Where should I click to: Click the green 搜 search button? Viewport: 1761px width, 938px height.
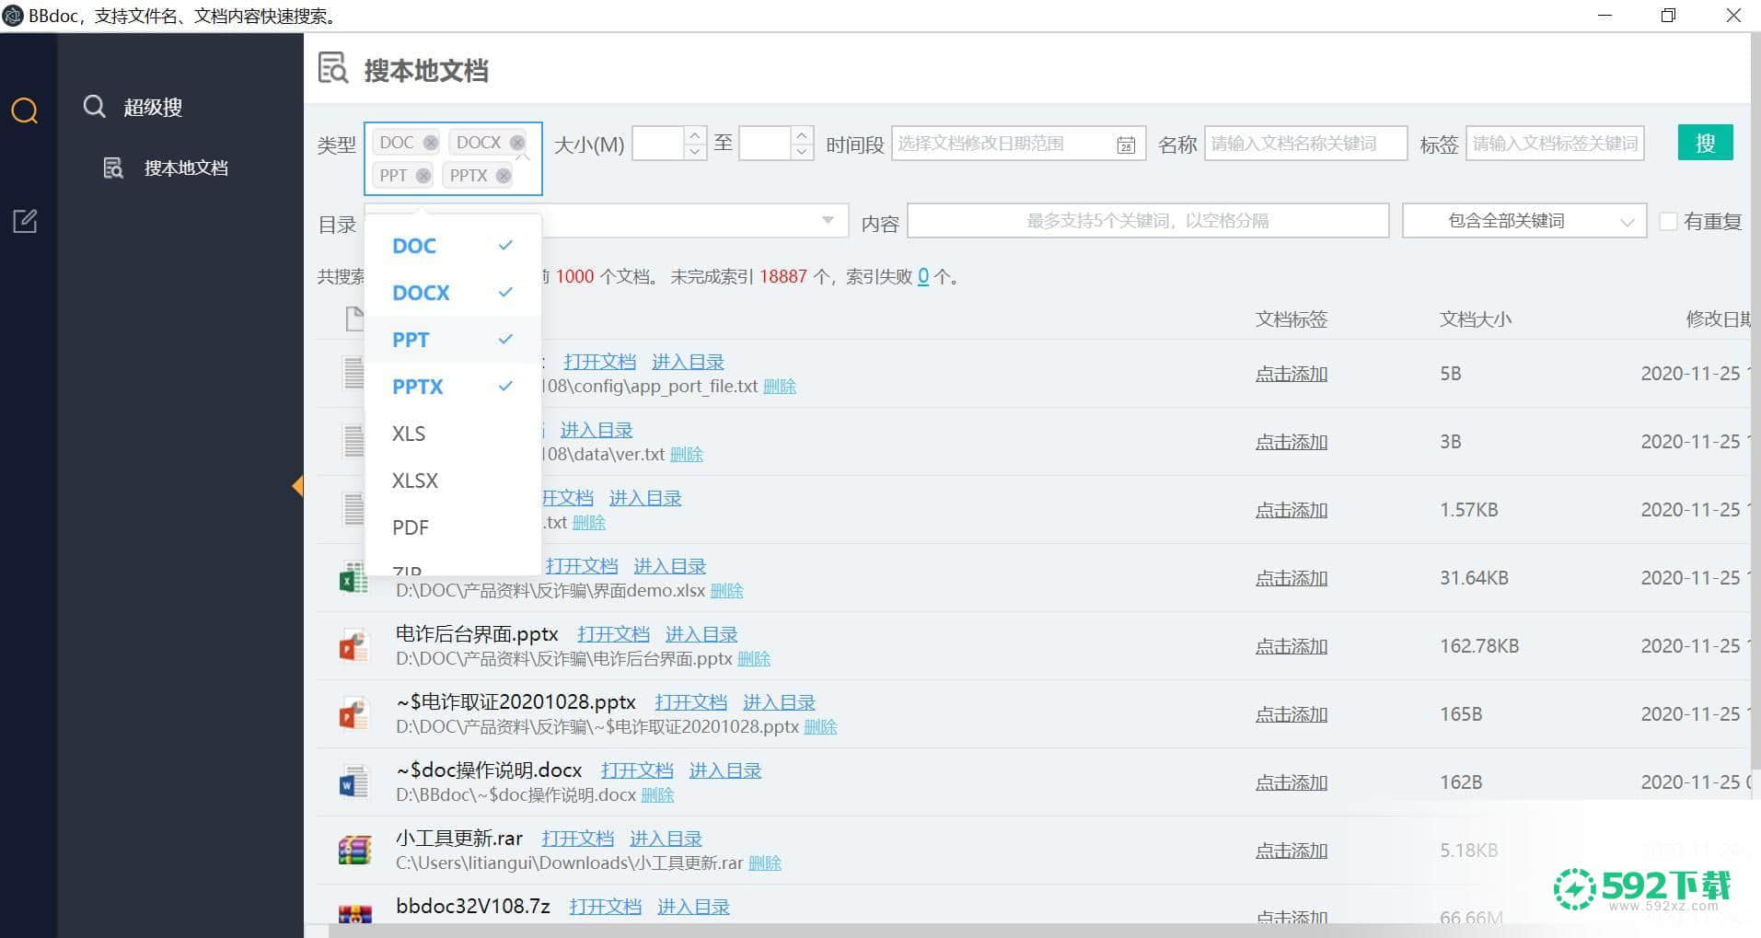(x=1705, y=143)
